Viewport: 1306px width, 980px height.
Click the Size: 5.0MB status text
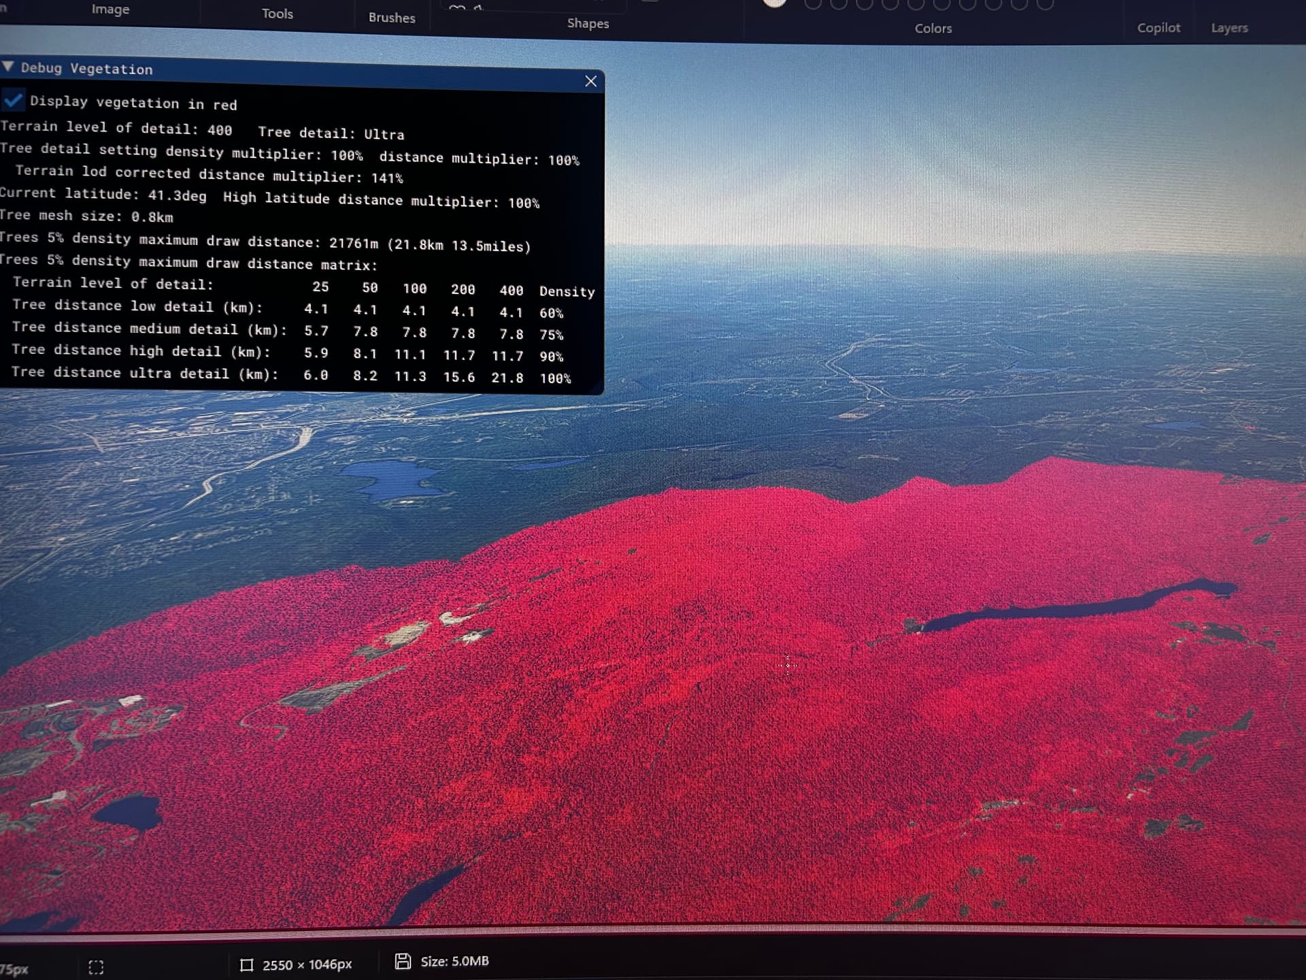[x=454, y=961]
